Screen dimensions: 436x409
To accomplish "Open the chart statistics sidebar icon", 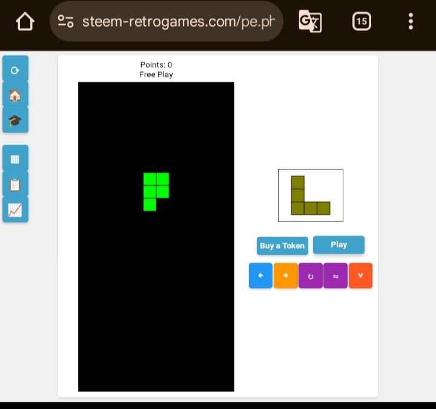I will (15, 210).
